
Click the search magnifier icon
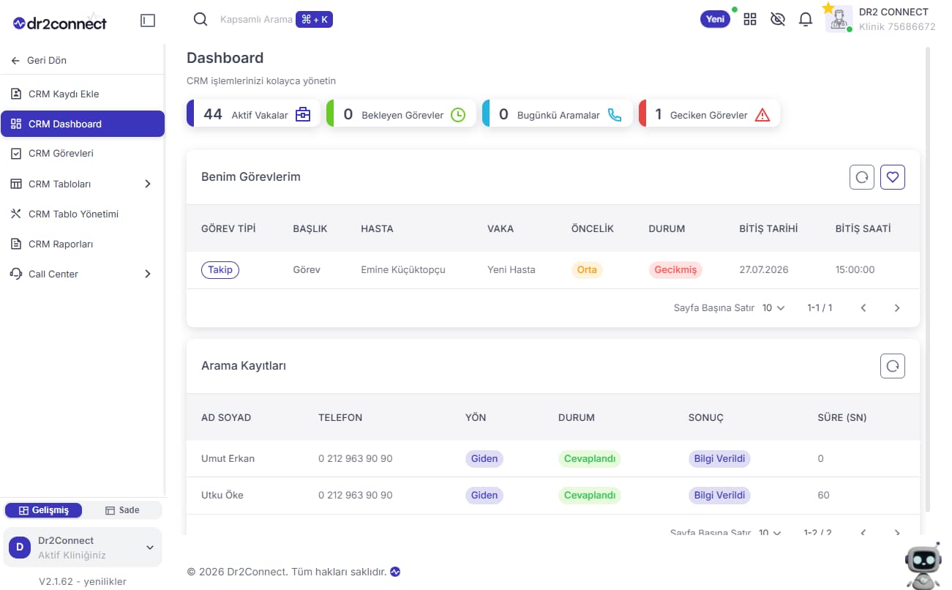pos(200,20)
